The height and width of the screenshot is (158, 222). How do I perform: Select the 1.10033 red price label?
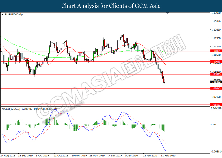click(x=216, y=62)
